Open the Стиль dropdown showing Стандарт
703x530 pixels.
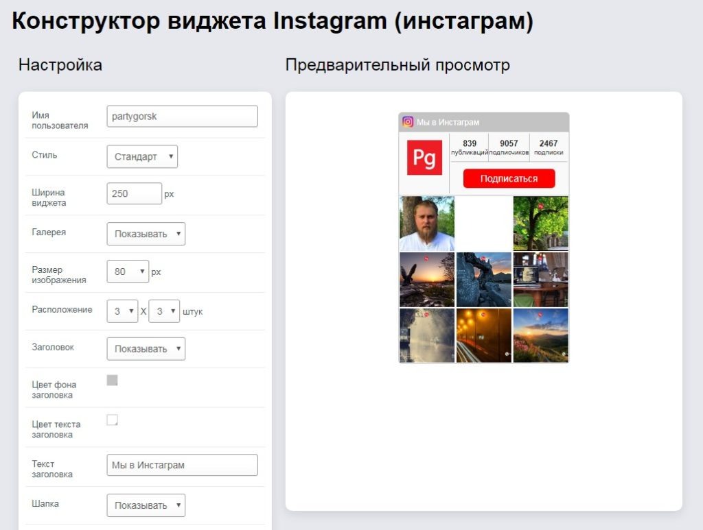coord(141,156)
